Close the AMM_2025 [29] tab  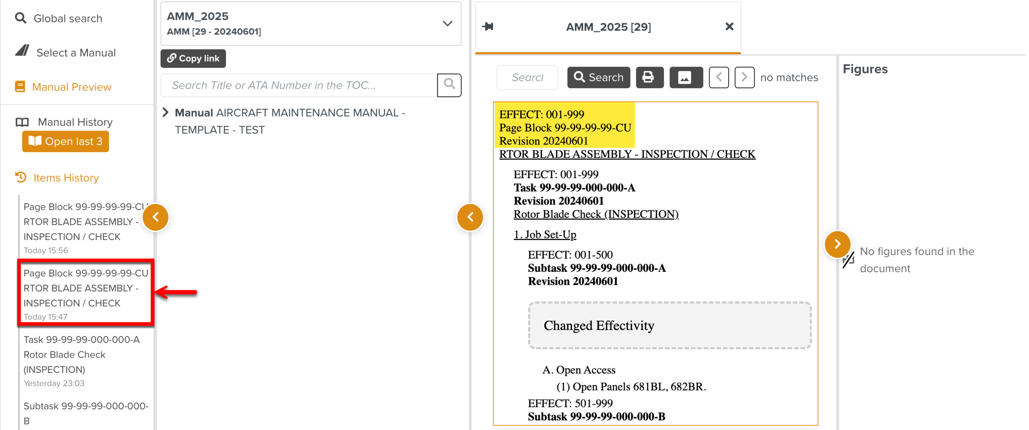tap(729, 27)
